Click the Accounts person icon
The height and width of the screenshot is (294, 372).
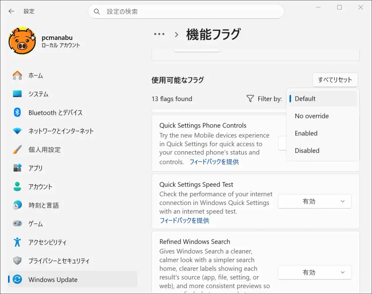(x=17, y=186)
